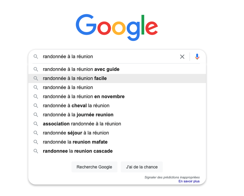
Task: Click magnifier icon beside 'cheval' suggestion
Action: (x=36, y=106)
